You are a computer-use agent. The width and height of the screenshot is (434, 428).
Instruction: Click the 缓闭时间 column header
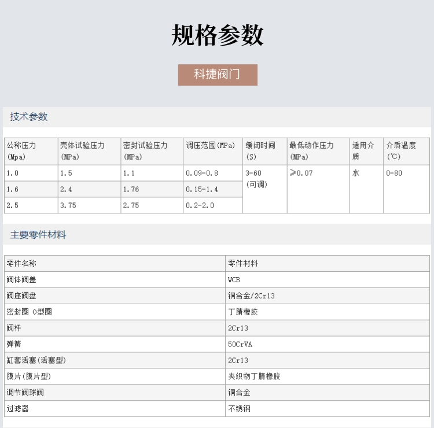264,150
